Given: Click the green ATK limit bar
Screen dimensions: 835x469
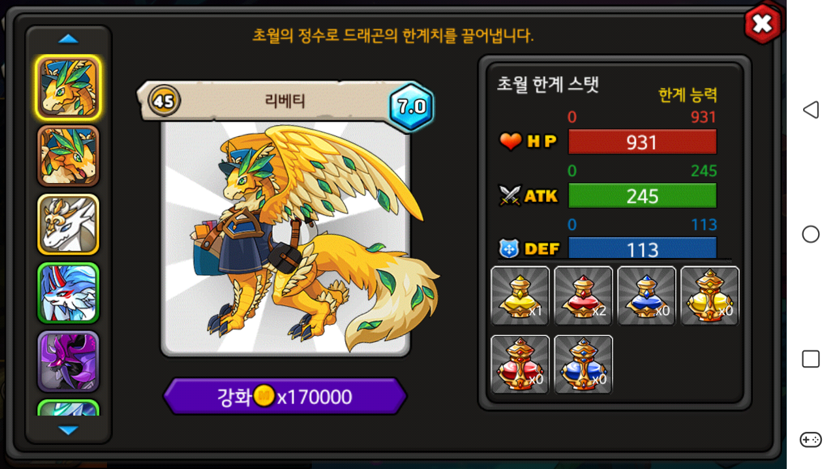Looking at the screenshot, I should coord(643,196).
